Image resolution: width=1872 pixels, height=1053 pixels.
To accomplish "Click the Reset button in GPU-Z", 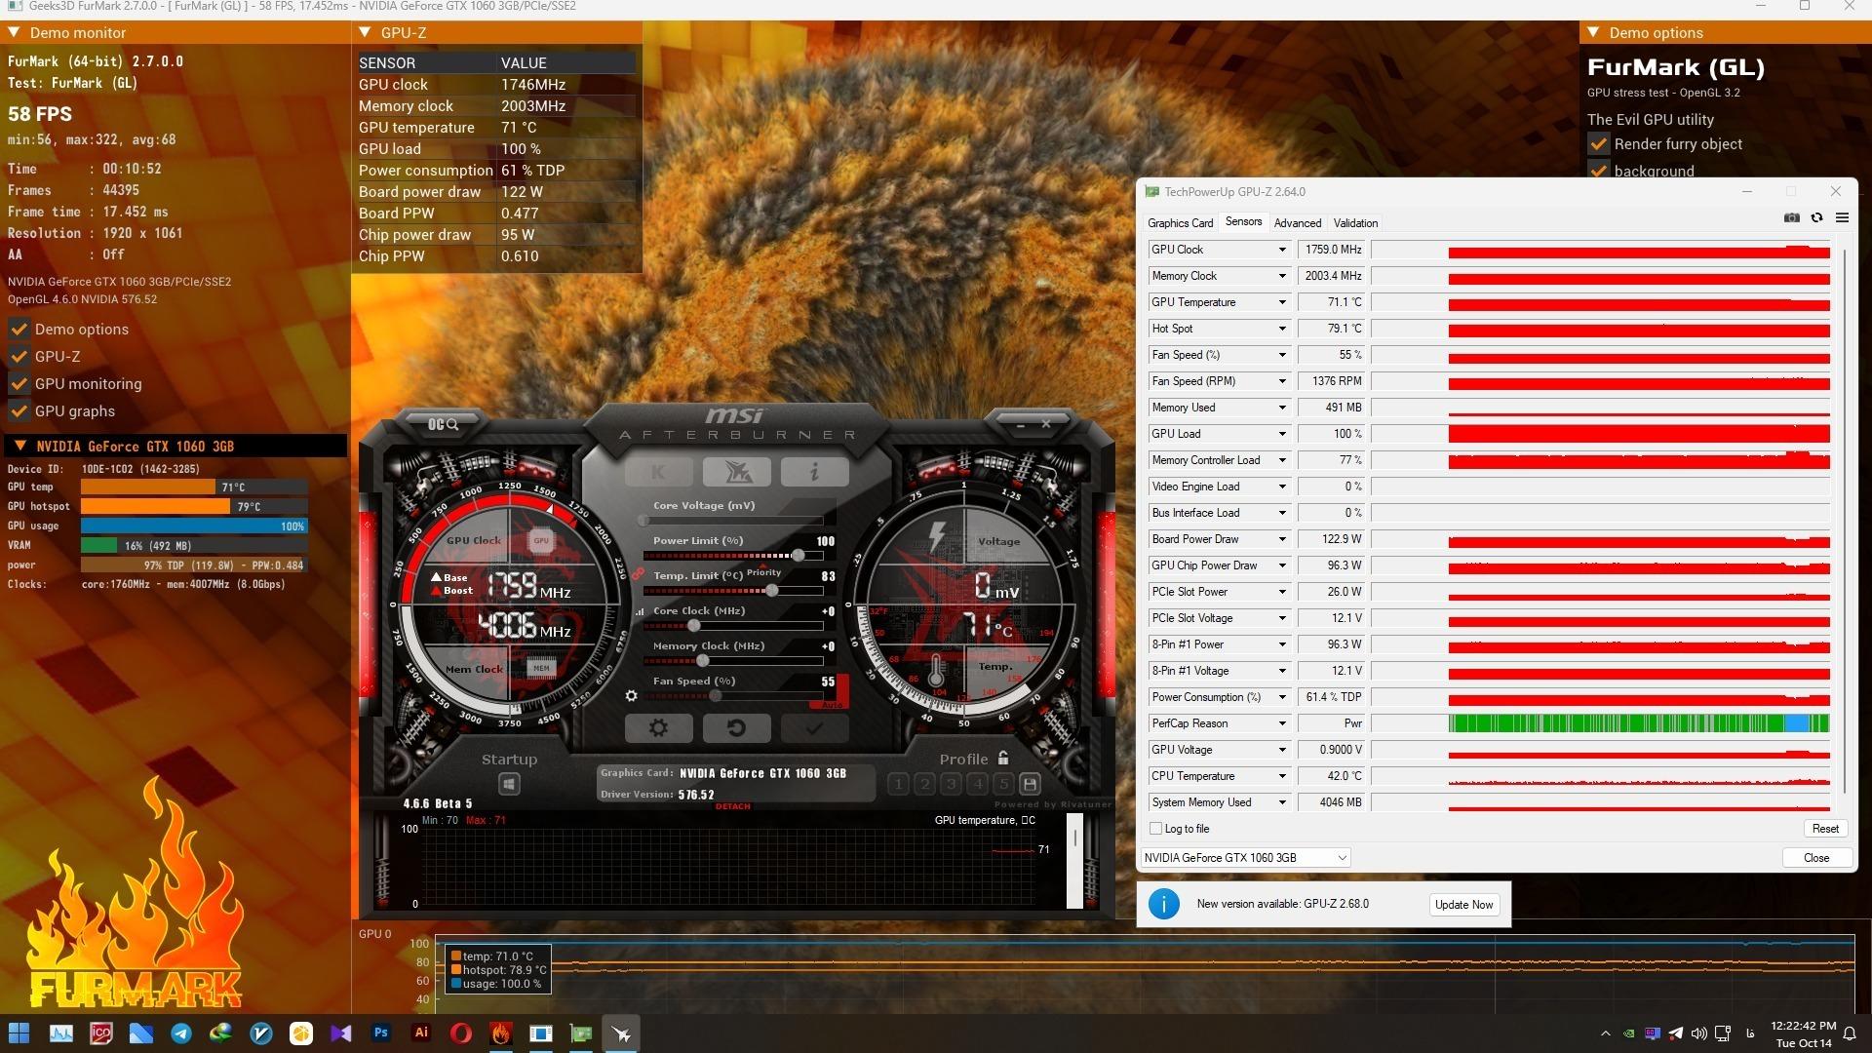I will (x=1824, y=829).
